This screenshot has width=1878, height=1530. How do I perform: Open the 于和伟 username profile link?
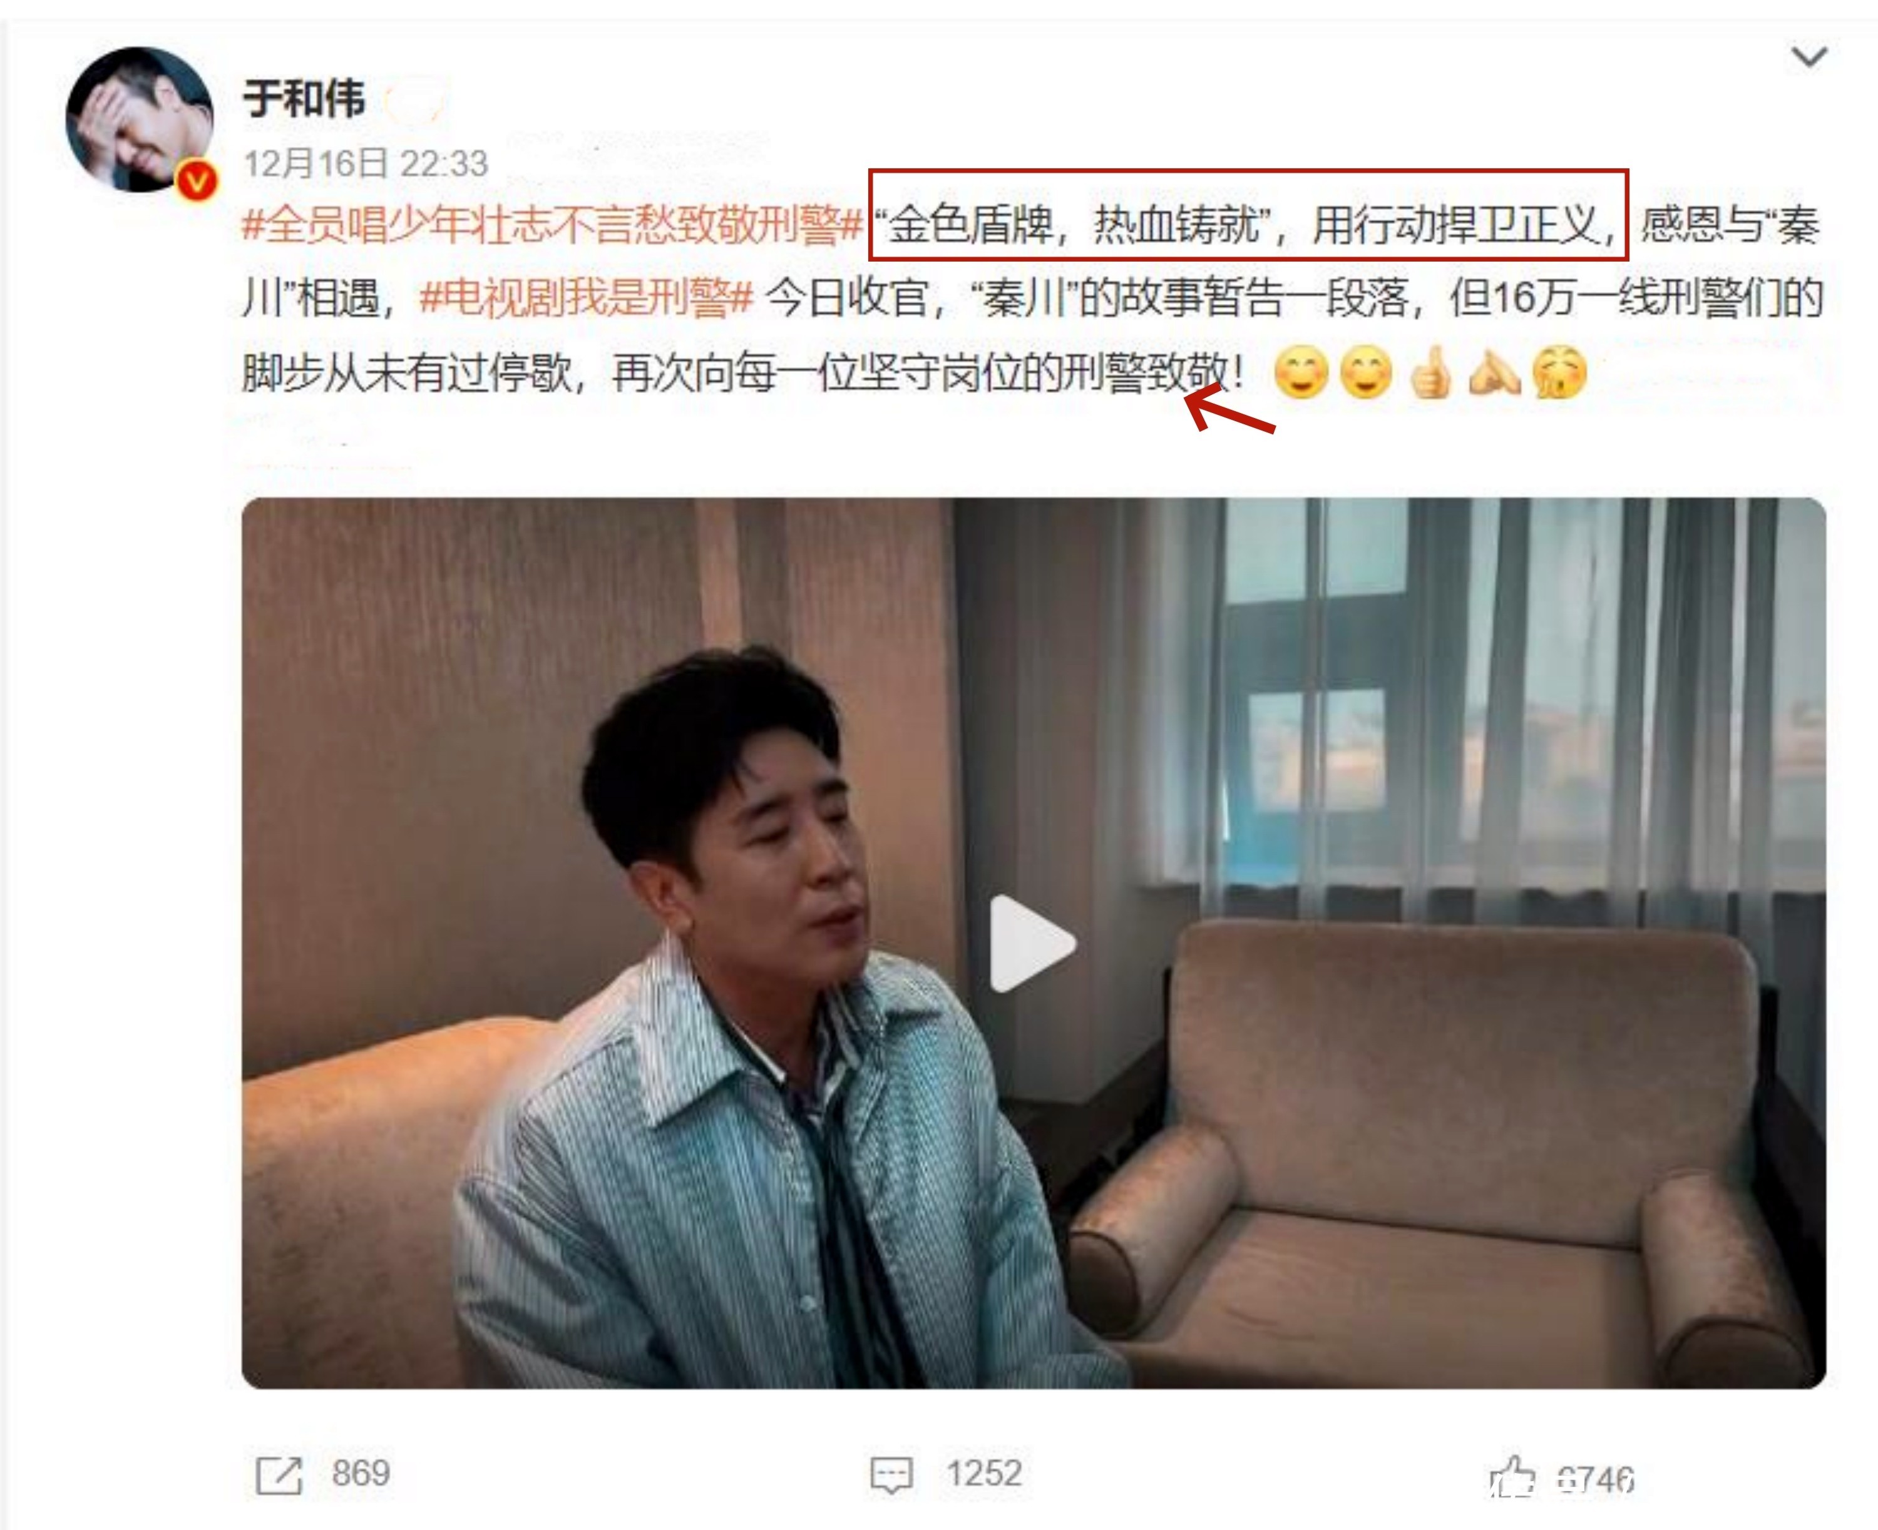pos(304,98)
